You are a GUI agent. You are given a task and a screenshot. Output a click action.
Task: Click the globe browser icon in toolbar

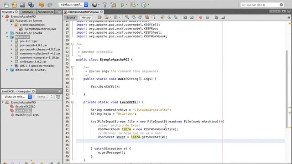click(94, 5)
